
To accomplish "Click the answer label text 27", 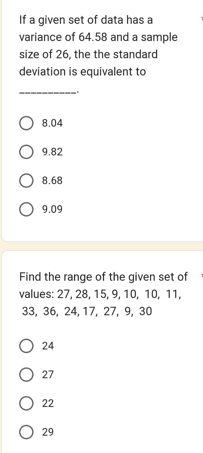I will [48, 375].
